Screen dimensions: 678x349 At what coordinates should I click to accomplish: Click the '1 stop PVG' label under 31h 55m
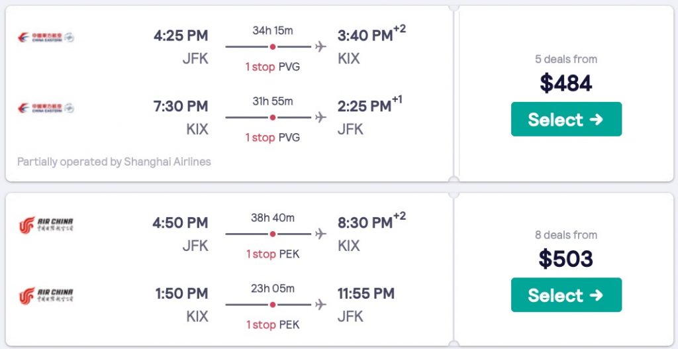(272, 138)
